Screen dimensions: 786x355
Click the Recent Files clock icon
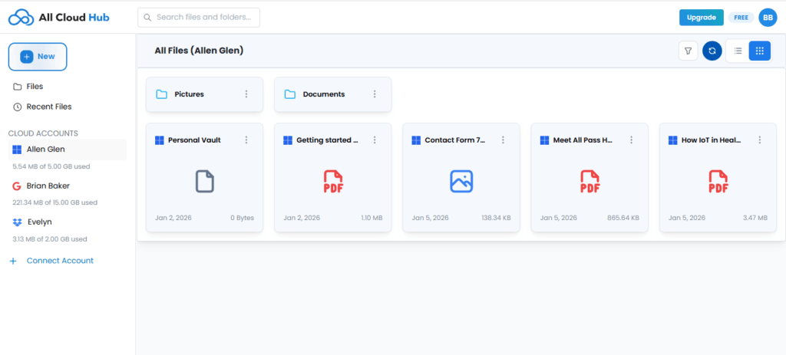(x=17, y=107)
